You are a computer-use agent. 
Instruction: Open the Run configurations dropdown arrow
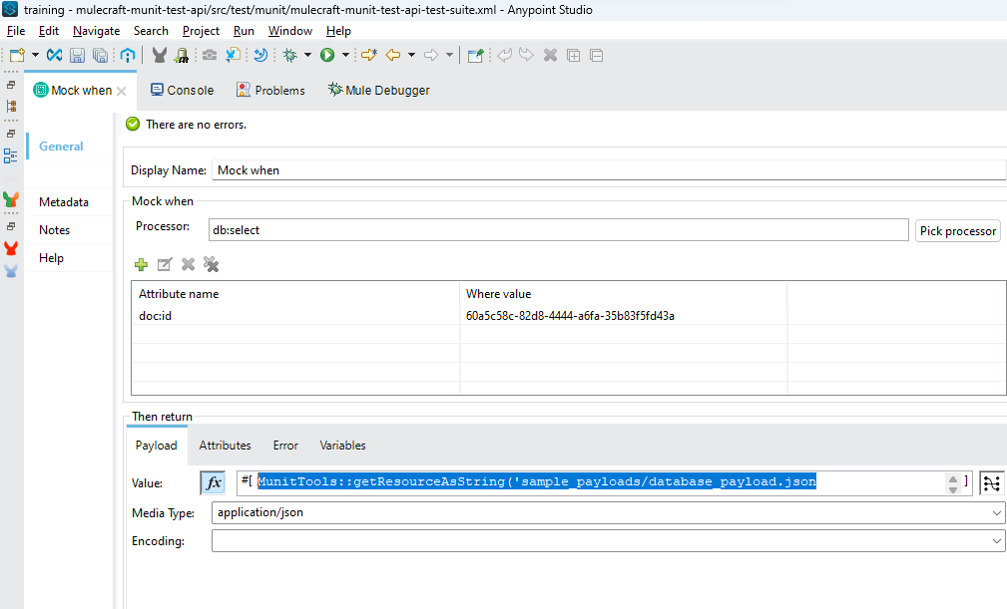click(x=345, y=56)
